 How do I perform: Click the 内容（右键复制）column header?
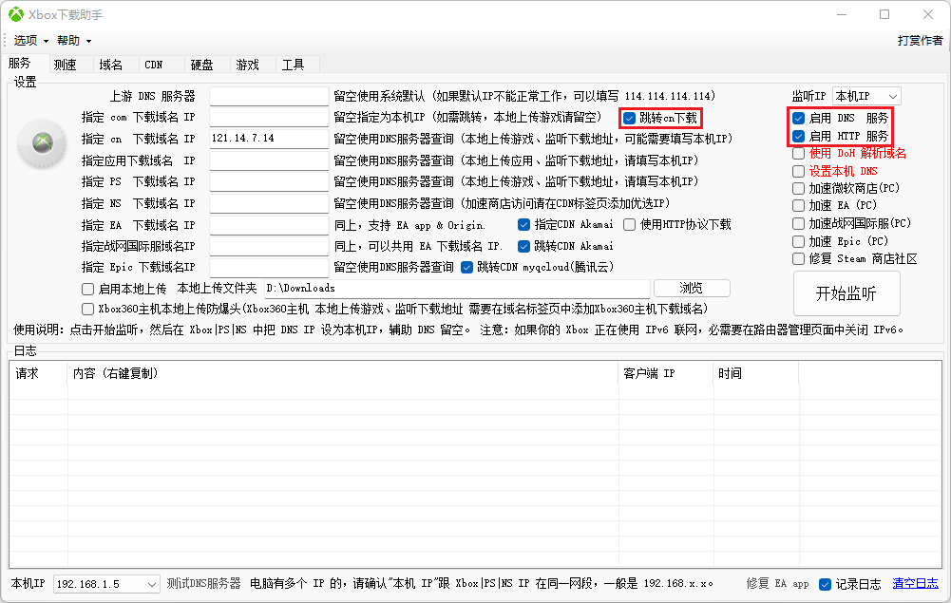pyautogui.click(x=343, y=373)
